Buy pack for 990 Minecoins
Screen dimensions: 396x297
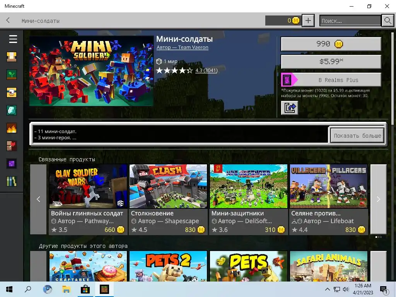[x=331, y=44]
